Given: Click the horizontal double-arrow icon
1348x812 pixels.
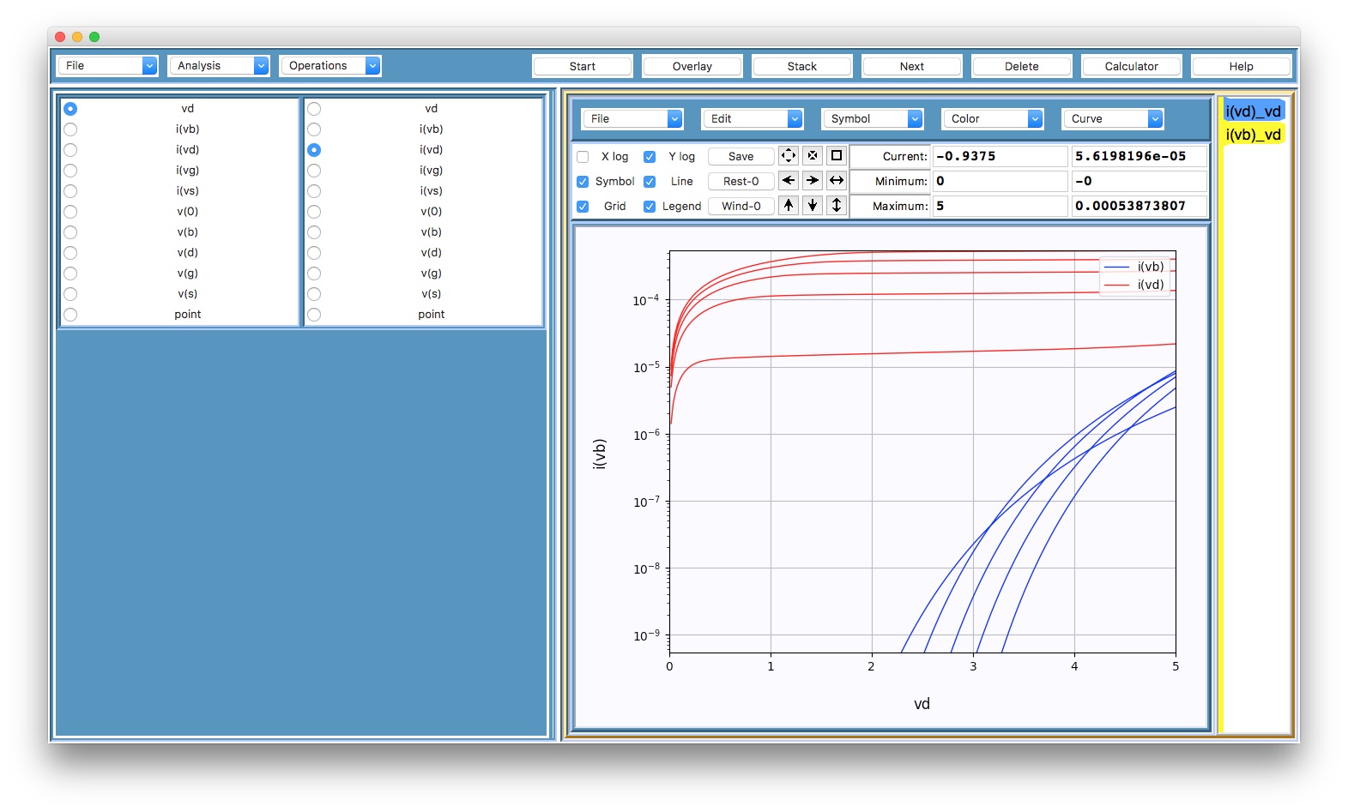Looking at the screenshot, I should [x=836, y=181].
